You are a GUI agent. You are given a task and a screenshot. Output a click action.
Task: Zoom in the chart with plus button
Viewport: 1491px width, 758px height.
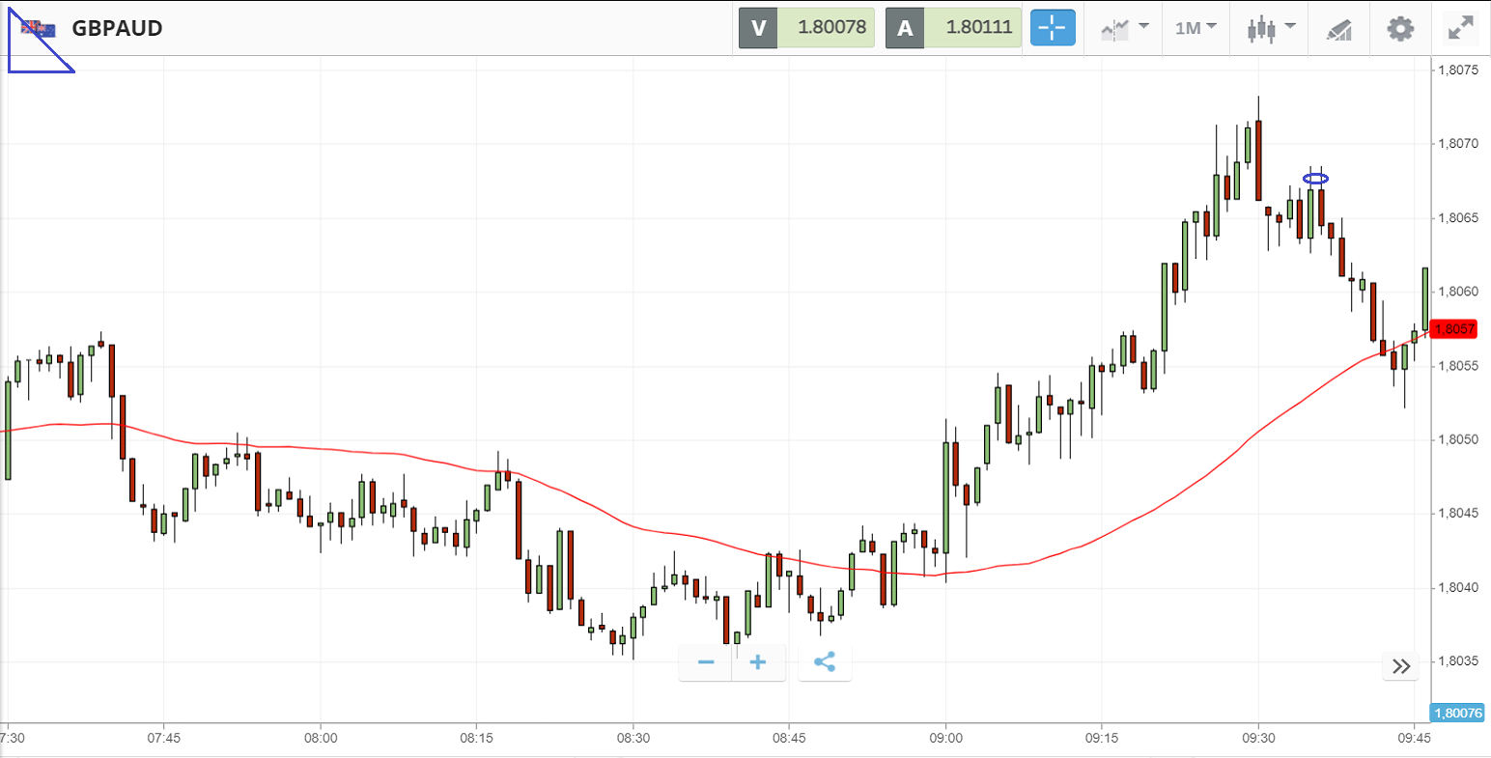click(x=758, y=662)
